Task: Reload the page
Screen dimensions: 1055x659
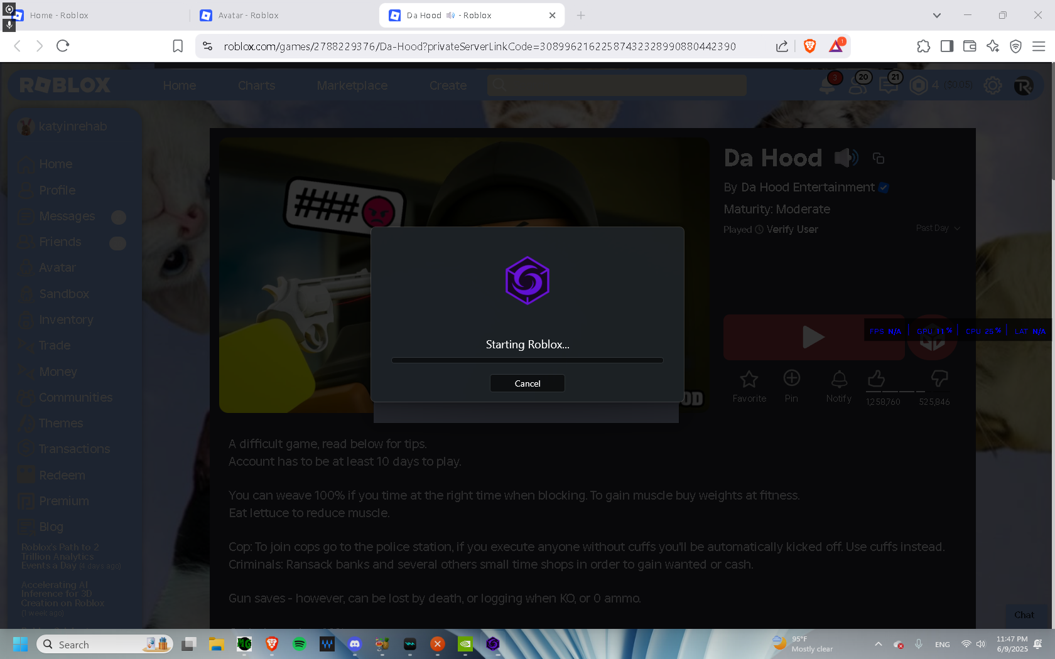Action: point(62,46)
